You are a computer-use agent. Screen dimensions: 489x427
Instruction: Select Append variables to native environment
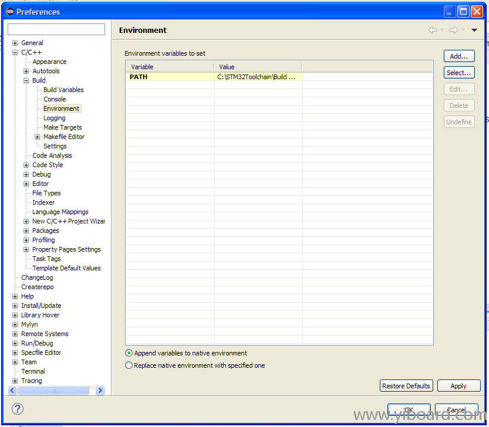129,353
